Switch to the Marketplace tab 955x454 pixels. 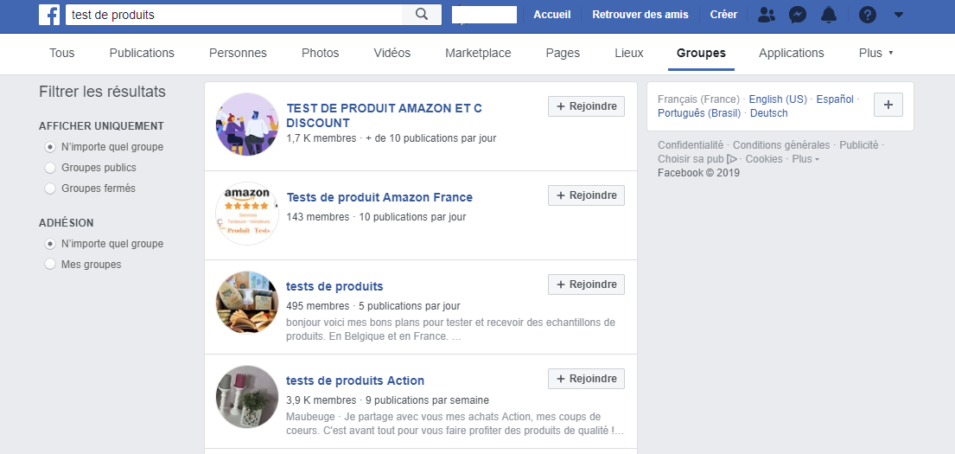pos(478,53)
